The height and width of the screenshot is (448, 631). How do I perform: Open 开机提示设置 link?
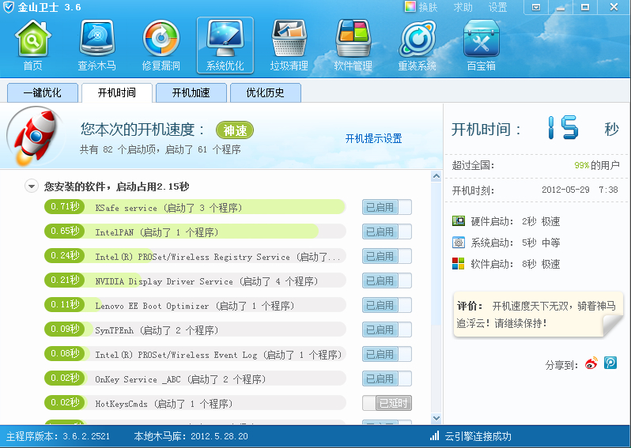point(373,139)
